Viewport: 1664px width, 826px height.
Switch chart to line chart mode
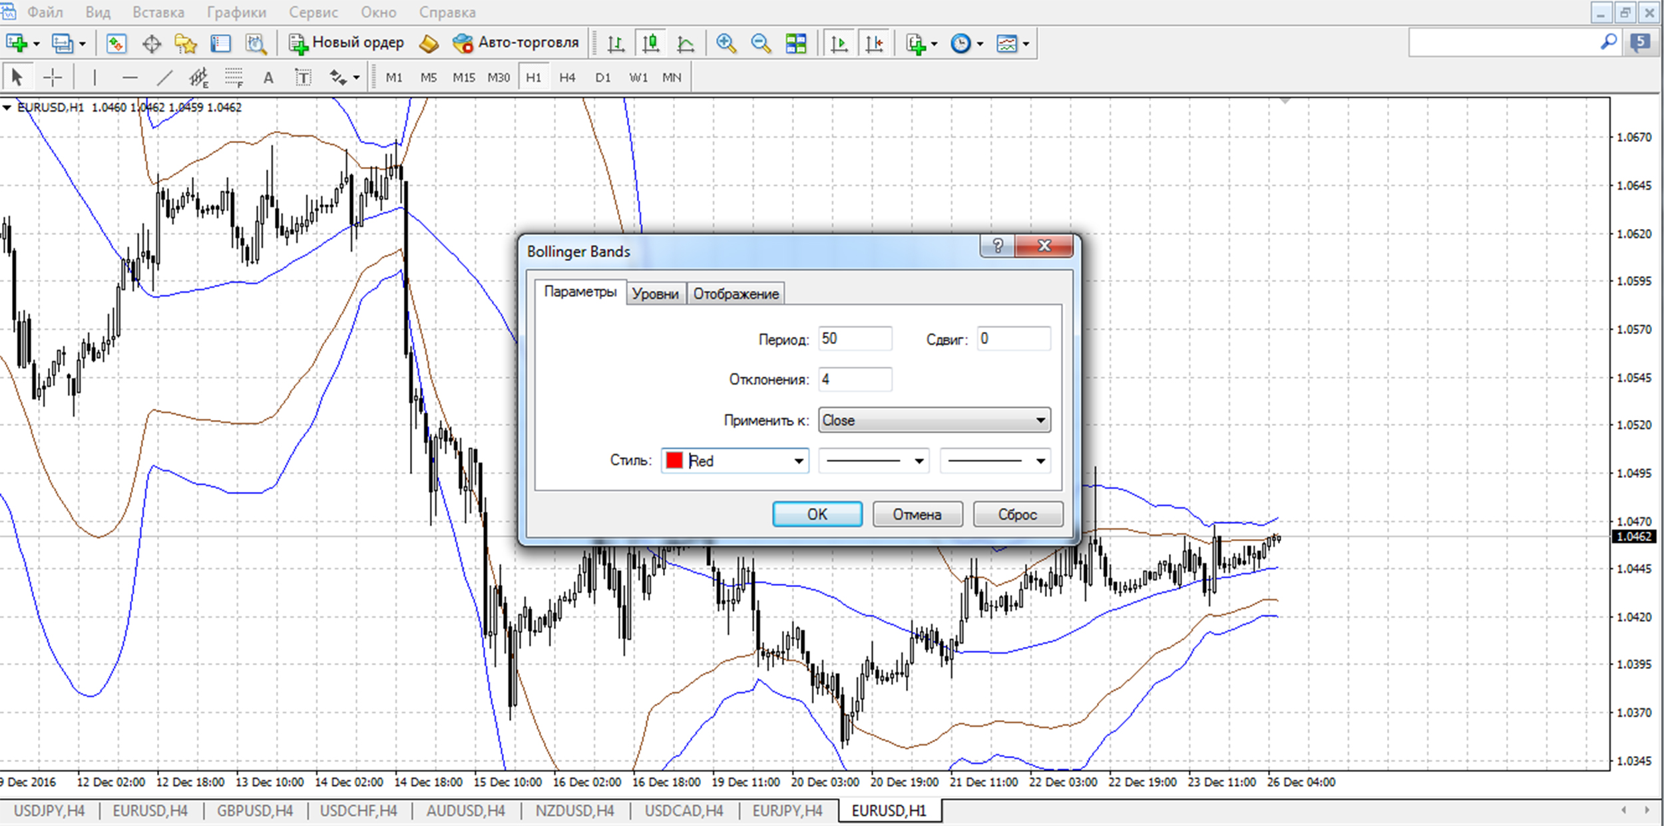pos(686,44)
